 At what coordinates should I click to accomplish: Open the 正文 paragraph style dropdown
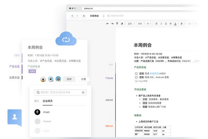pyautogui.click(x=131, y=24)
